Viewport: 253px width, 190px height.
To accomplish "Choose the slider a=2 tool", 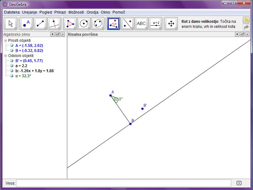I will click(155, 24).
